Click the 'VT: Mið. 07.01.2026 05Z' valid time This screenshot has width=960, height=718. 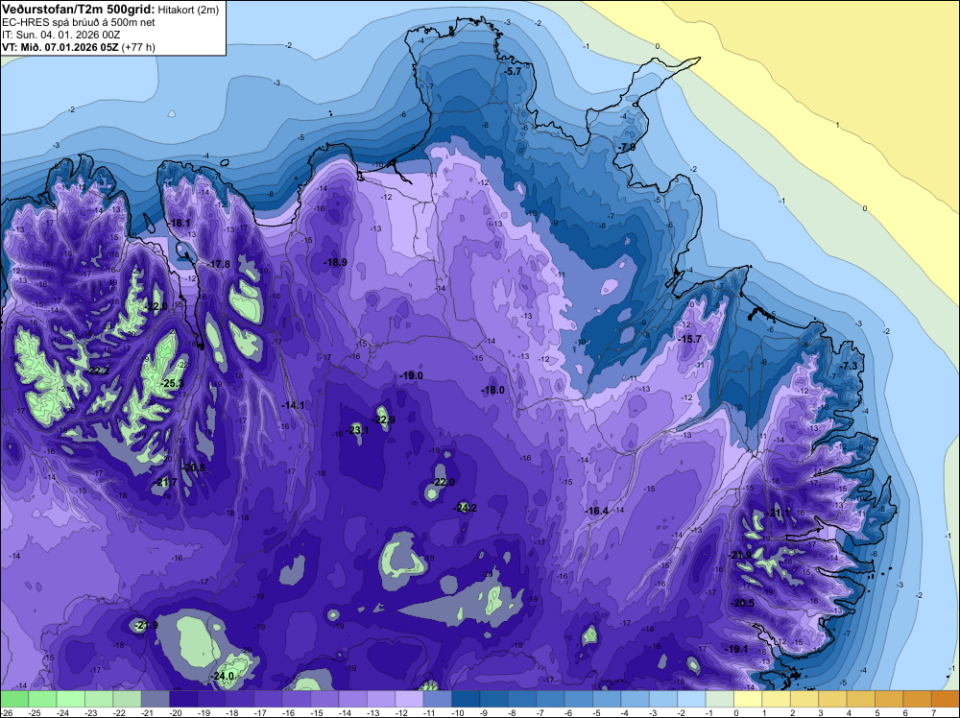pos(60,47)
